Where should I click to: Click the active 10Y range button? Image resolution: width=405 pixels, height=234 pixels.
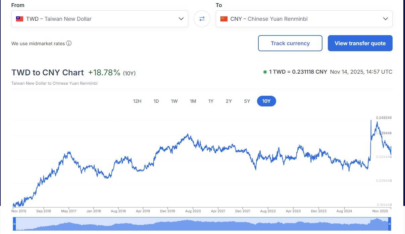point(266,101)
